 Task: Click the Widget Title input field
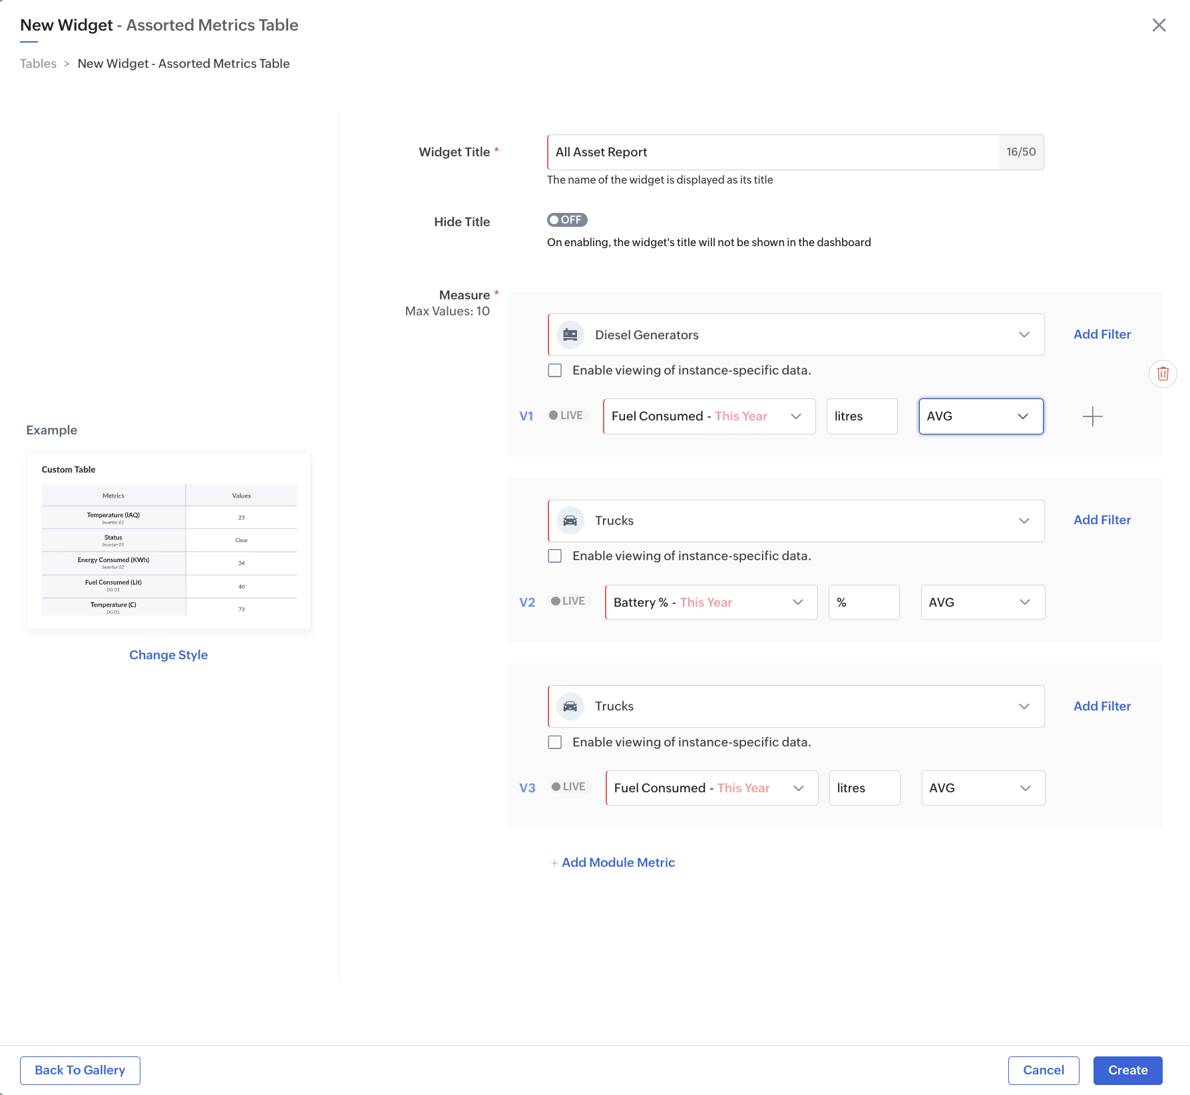[x=772, y=152]
